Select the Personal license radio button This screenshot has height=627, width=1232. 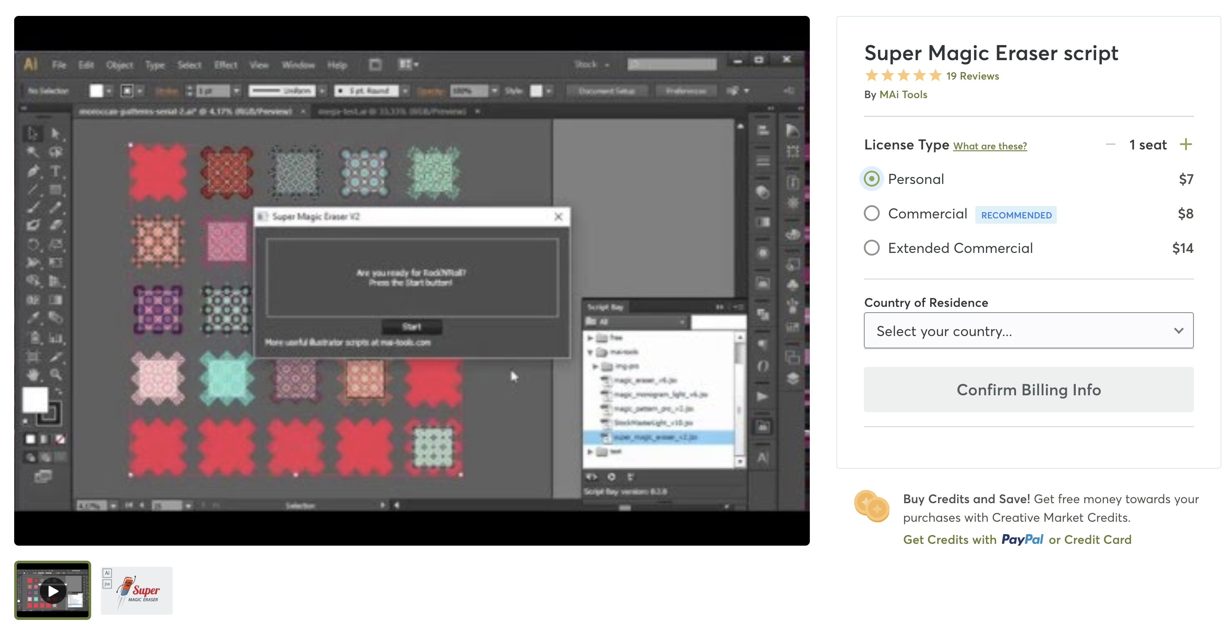point(871,179)
